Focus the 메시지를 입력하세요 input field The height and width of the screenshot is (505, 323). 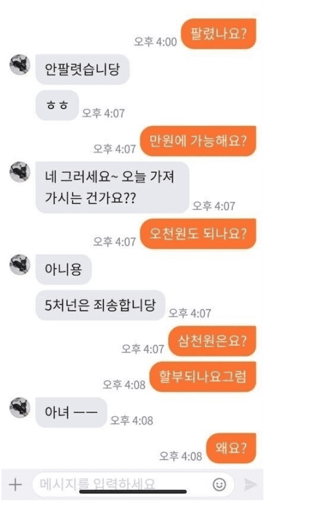[133, 484]
